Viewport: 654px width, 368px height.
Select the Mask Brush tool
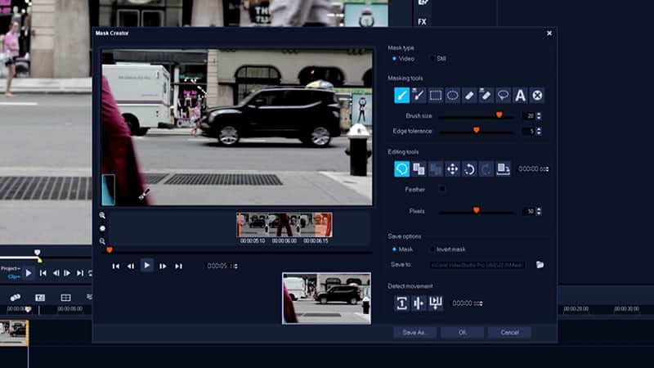click(402, 95)
